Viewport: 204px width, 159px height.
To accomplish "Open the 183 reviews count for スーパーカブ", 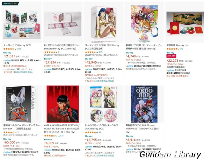I will [19, 49].
